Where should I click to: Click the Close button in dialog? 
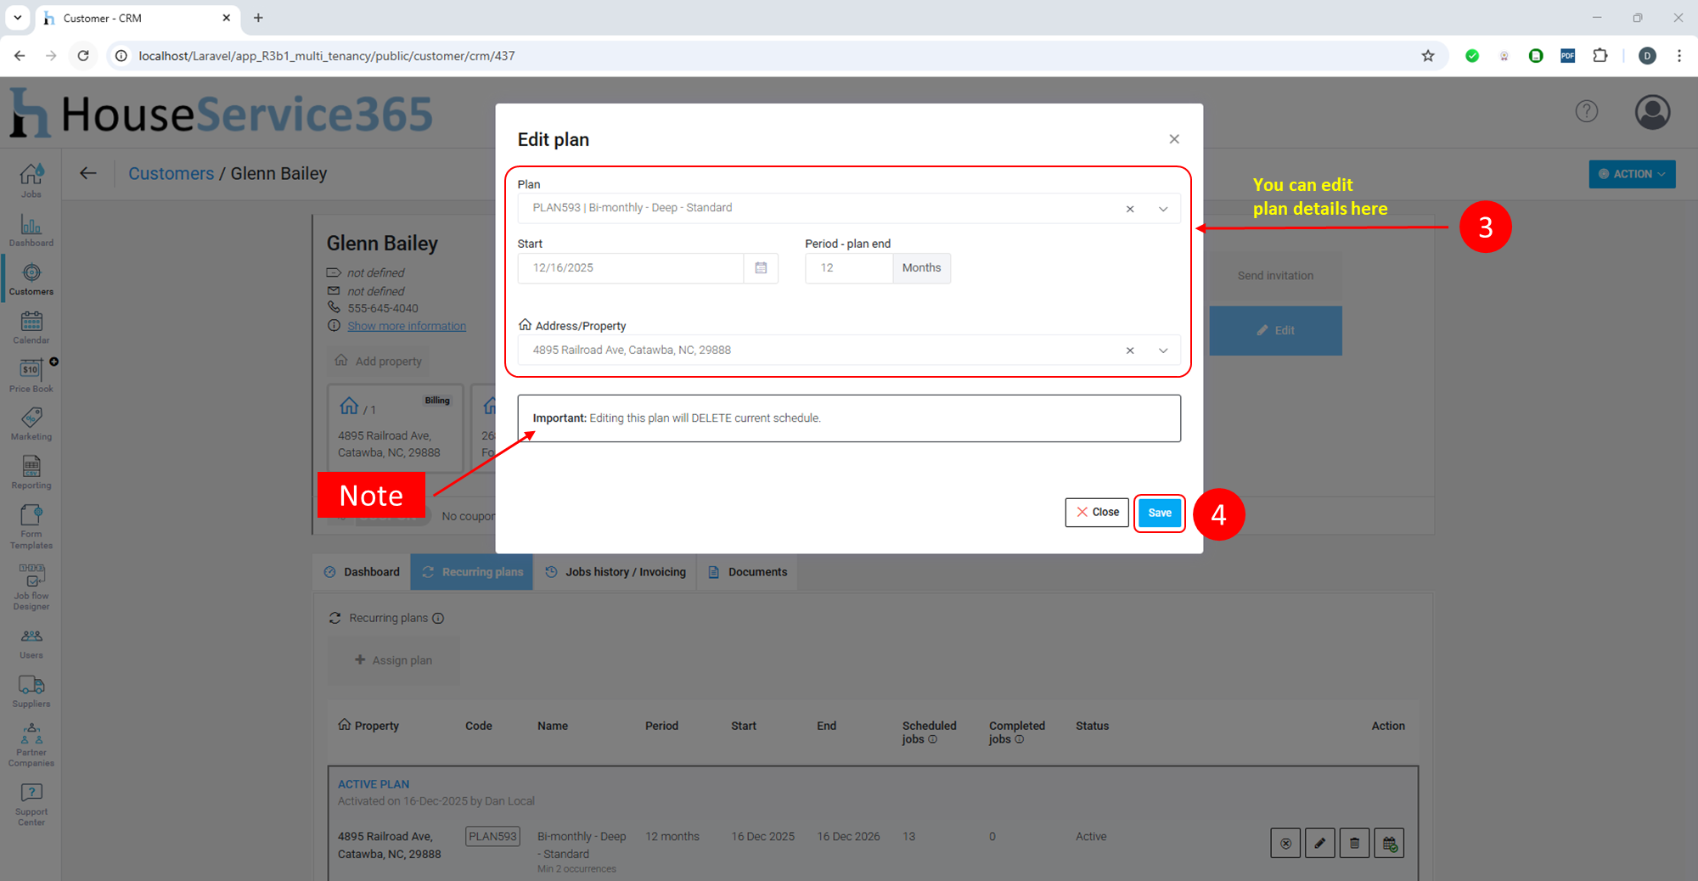(1096, 513)
